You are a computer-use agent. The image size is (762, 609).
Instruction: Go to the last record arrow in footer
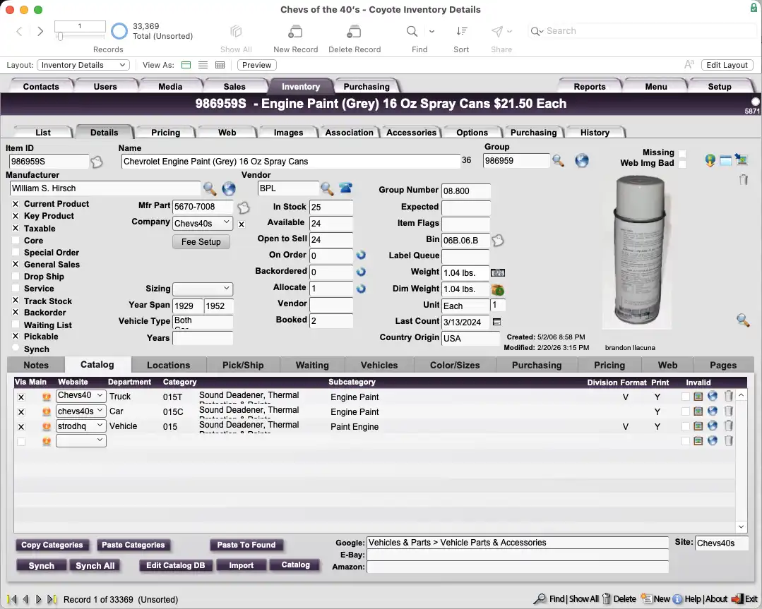[52, 599]
